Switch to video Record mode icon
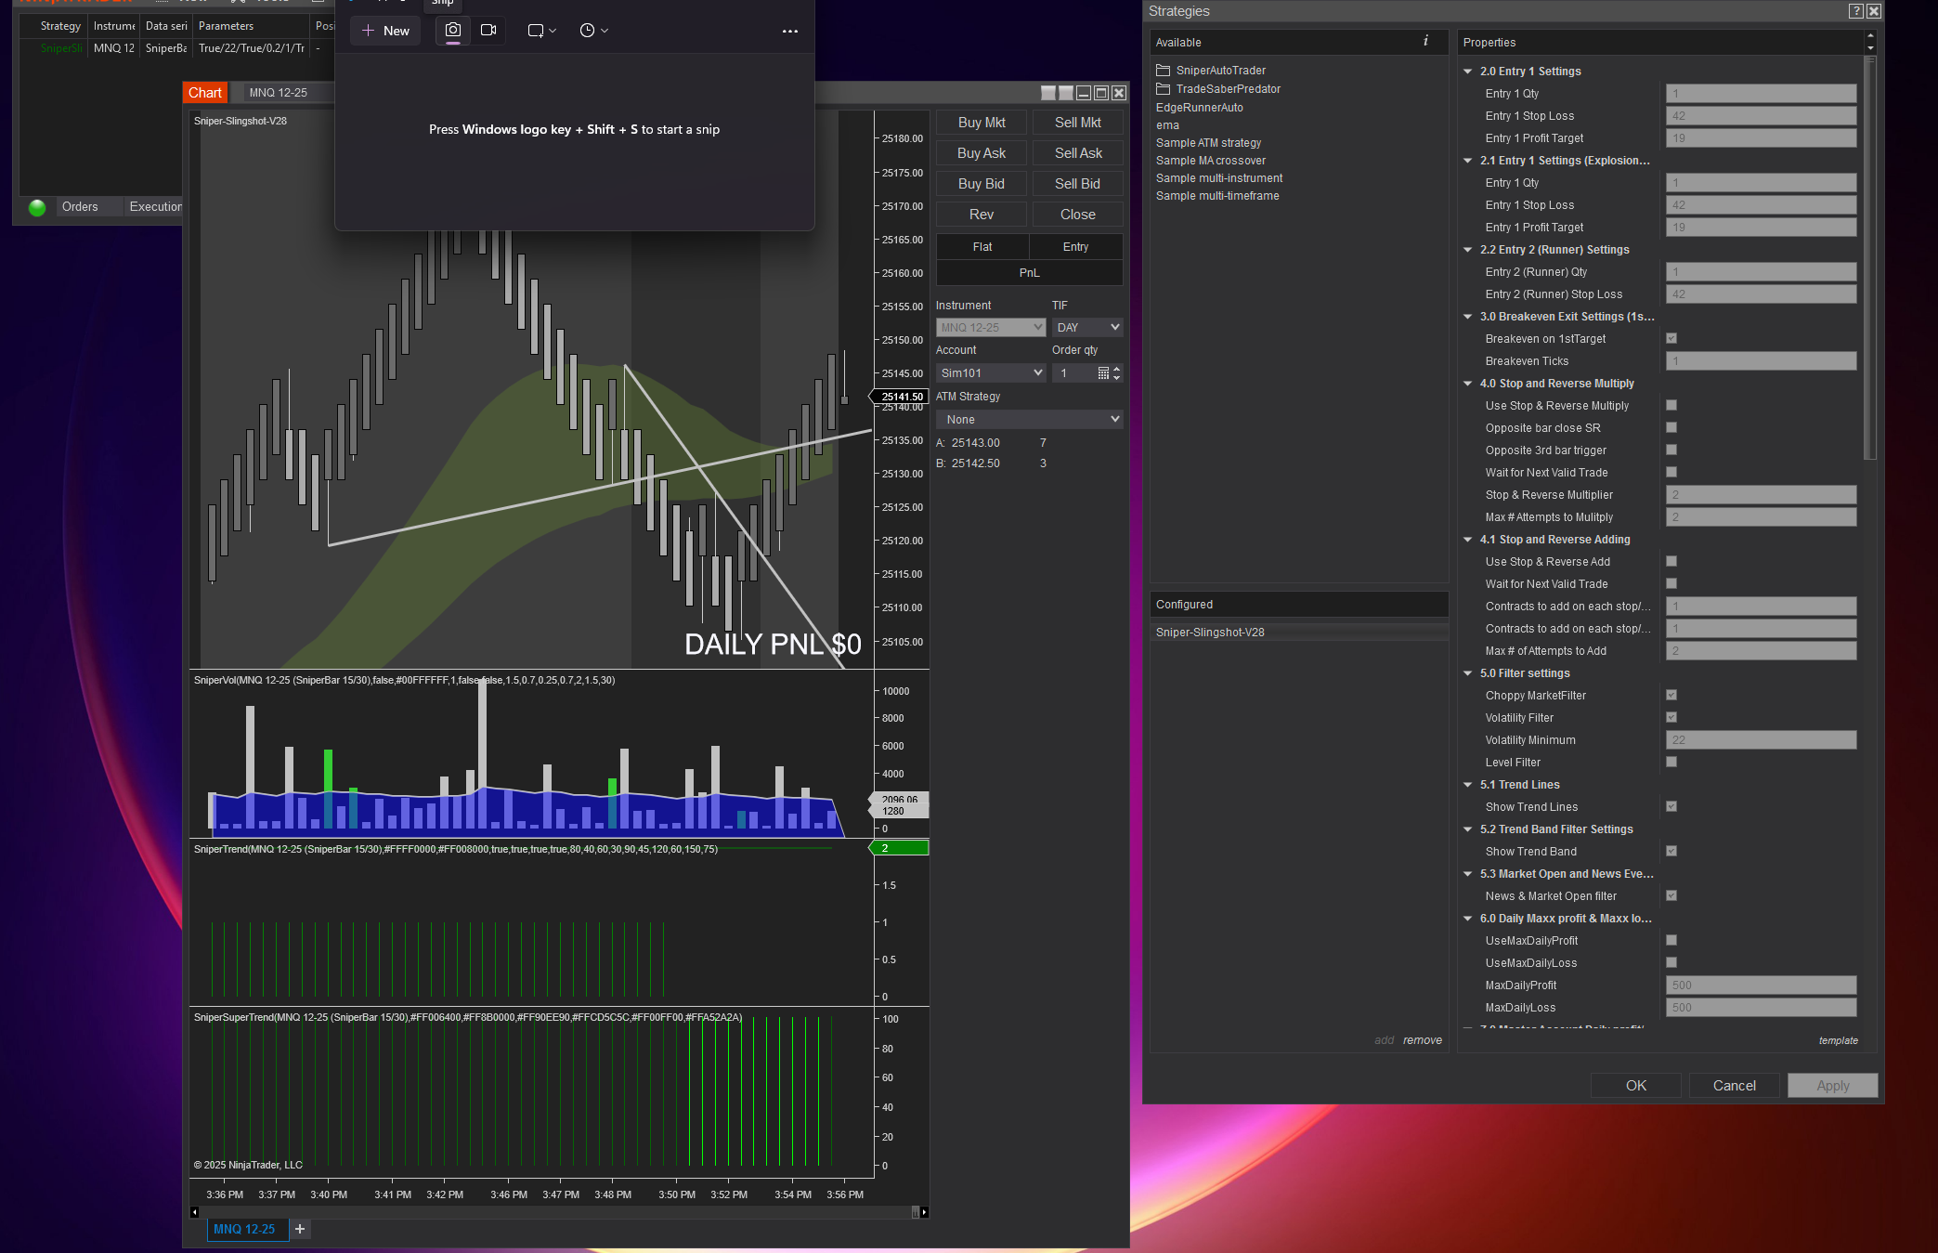The image size is (1938, 1253). point(488,31)
